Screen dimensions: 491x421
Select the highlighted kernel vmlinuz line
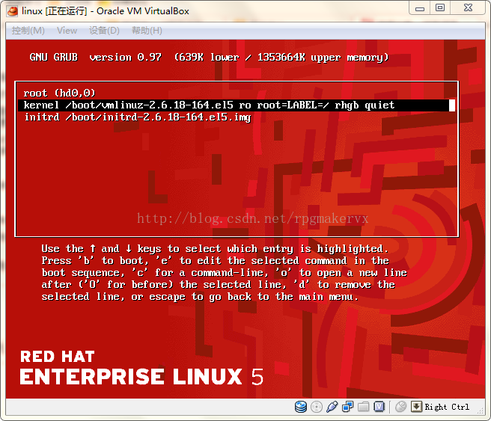(237, 105)
